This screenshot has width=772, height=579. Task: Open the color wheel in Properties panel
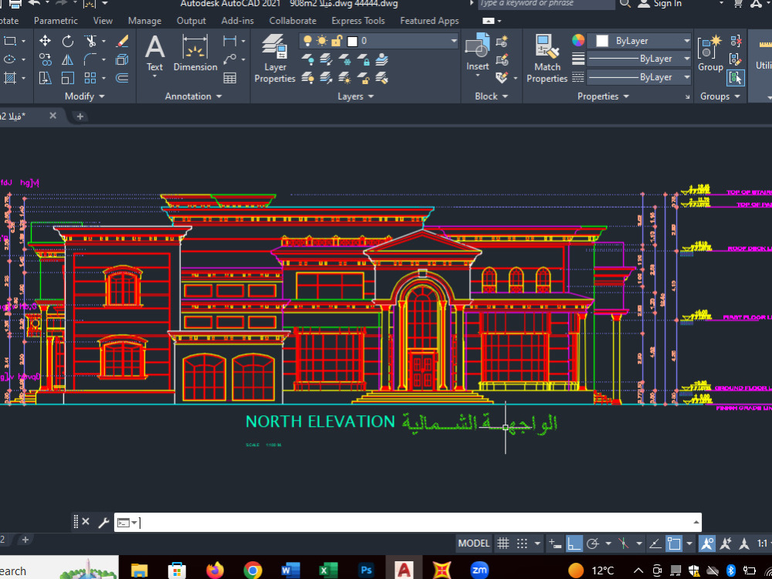577,39
